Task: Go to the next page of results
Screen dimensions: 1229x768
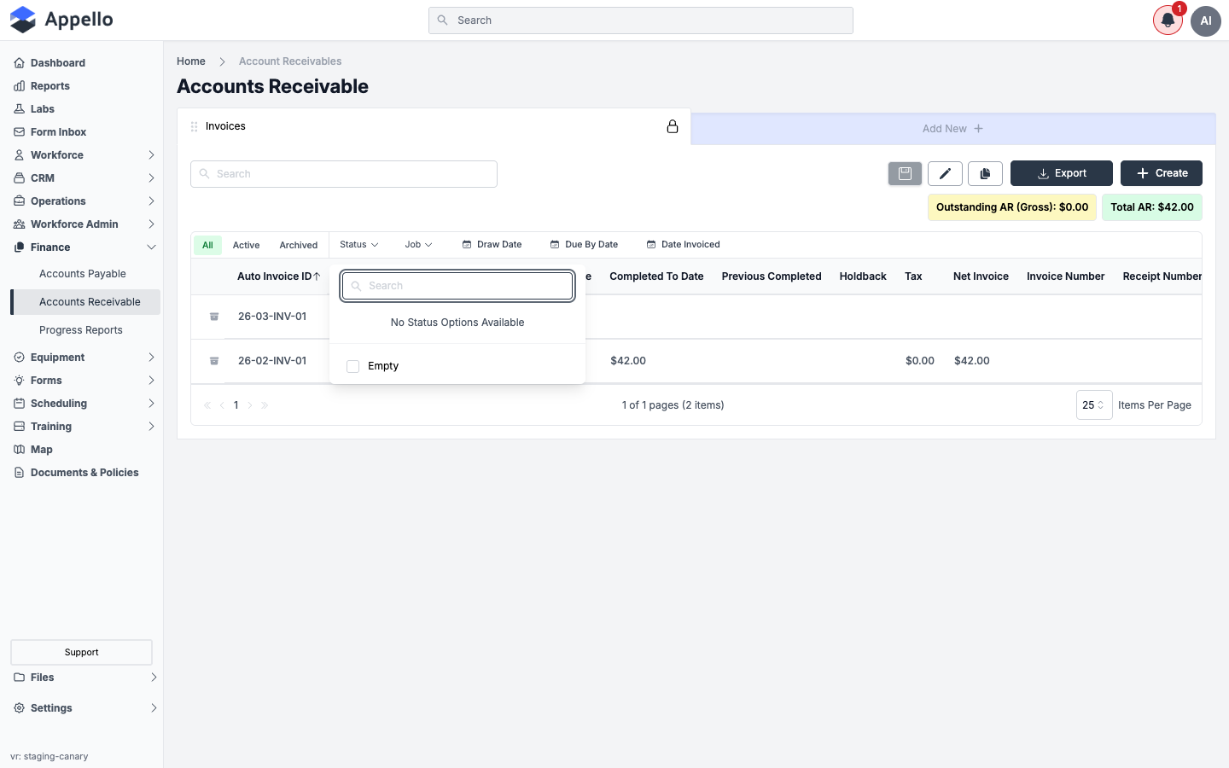Action: tap(250, 405)
